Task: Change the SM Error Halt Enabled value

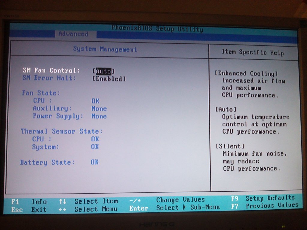Action: coord(109,79)
